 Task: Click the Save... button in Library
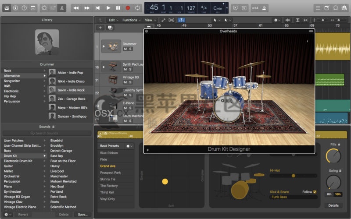[x=82, y=215]
